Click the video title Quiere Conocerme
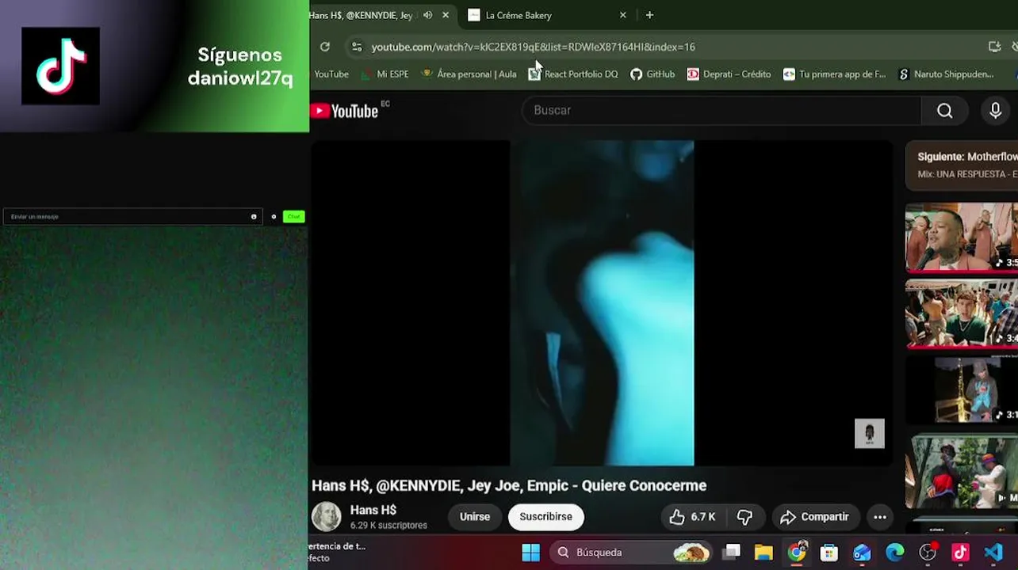Screen dimensions: 1018x570 (x=509, y=485)
